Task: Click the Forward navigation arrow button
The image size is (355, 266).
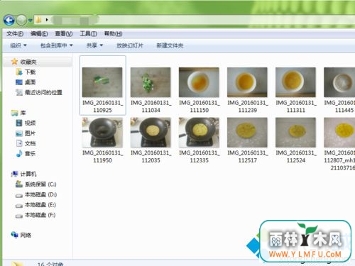Action: pyautogui.click(x=21, y=21)
